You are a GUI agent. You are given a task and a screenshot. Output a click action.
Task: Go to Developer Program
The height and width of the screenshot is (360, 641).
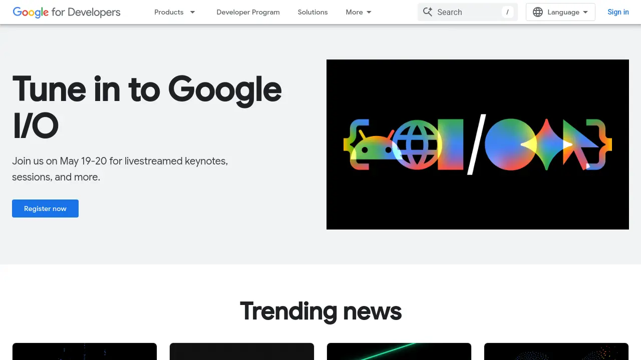[248, 12]
